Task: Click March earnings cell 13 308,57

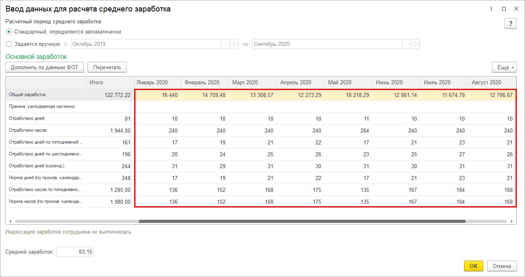Action: coord(253,95)
